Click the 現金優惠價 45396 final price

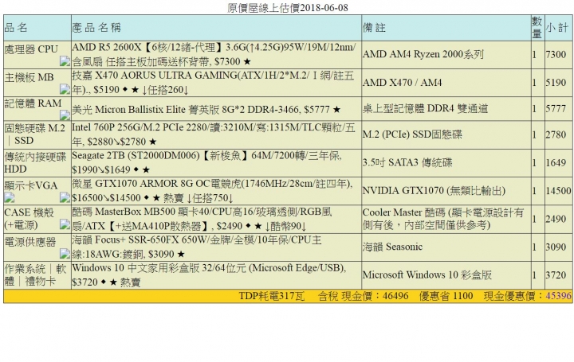528,296
